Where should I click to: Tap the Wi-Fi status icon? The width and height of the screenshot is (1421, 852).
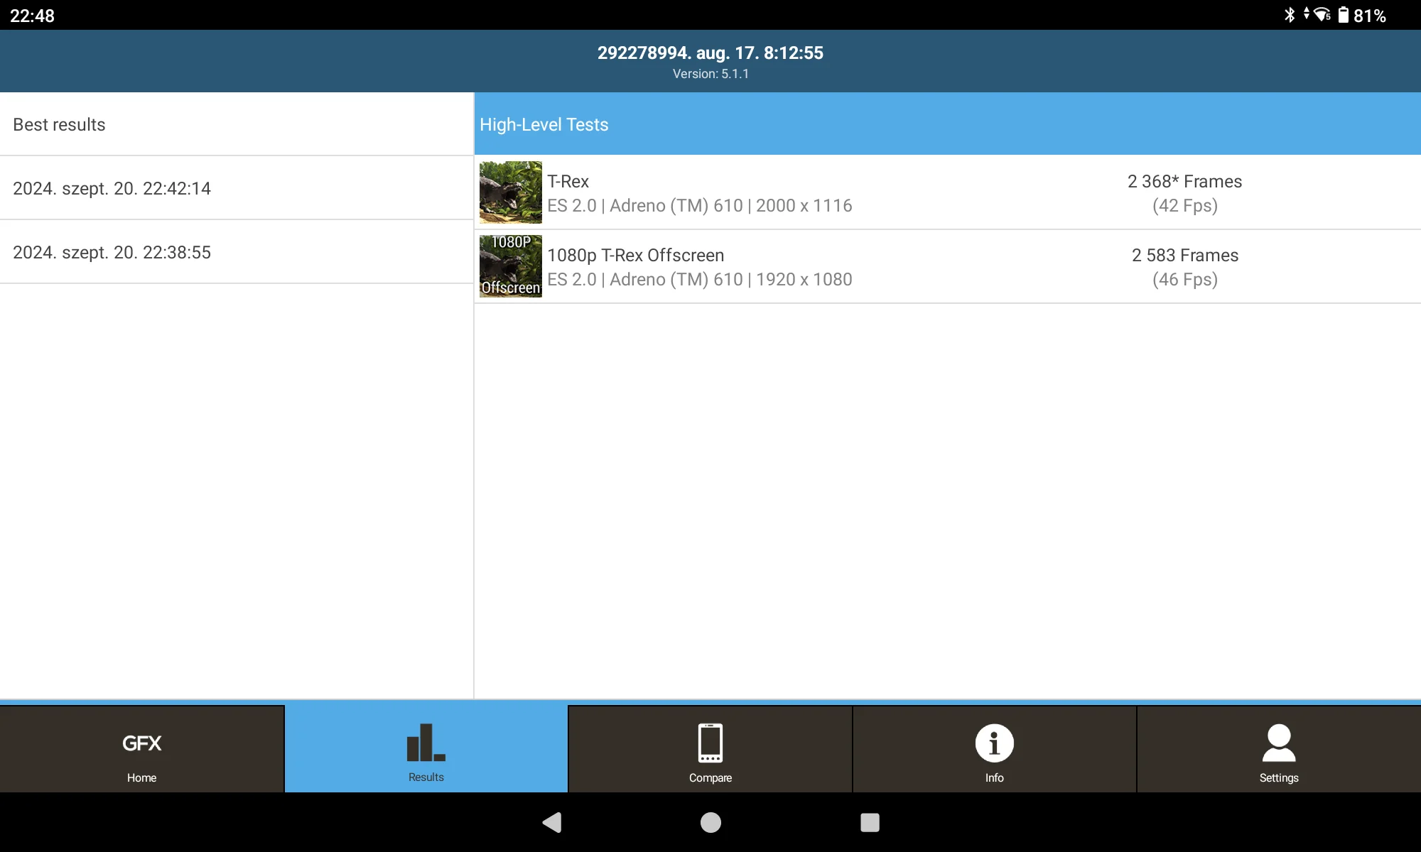[1322, 15]
